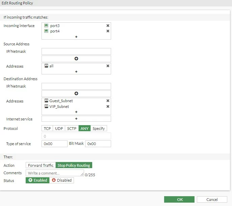Viewport: 232px width, 206px height.
Task: Click the Guest_Subnet address icon
Action: tap(46, 101)
